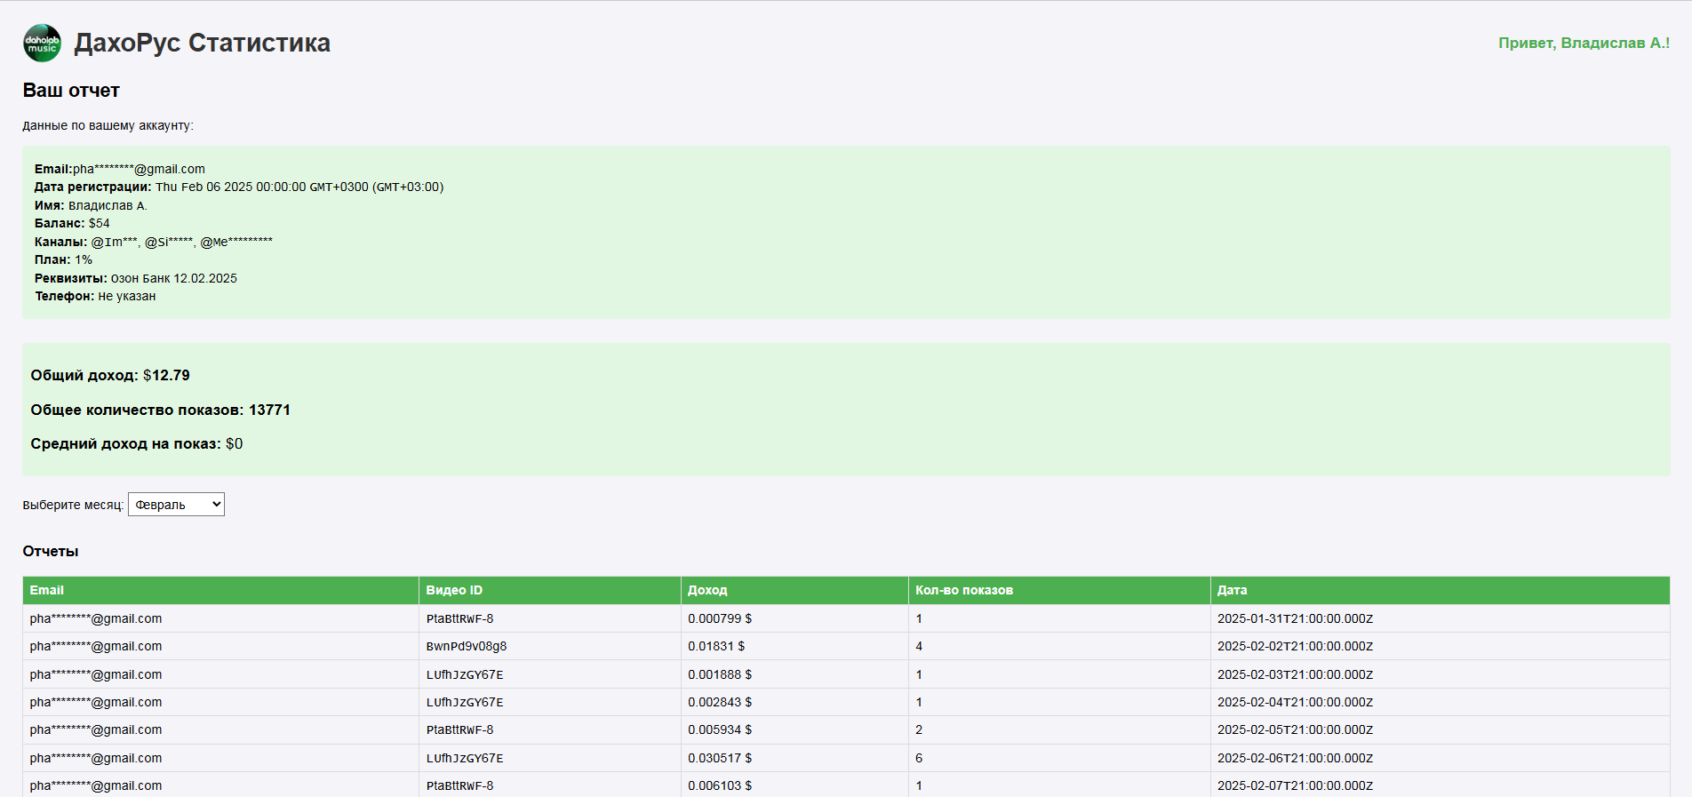Image resolution: width=1692 pixels, height=797 pixels.
Task: Click Общее количество показов: 13771 line
Action: pos(161,410)
